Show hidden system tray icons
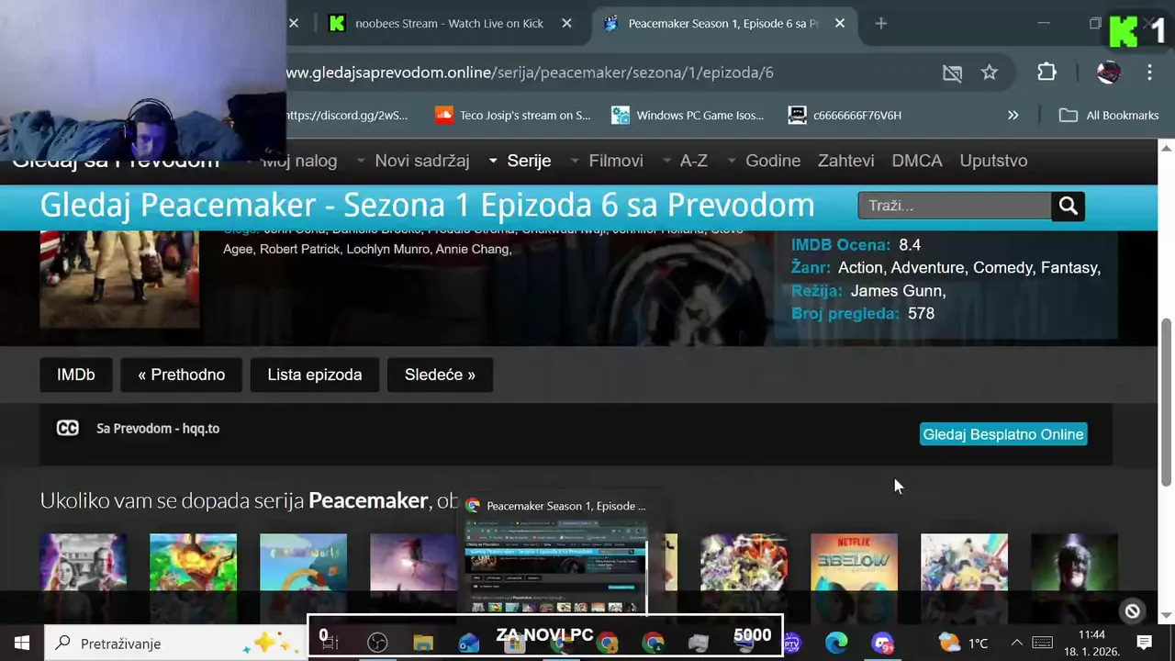Image resolution: width=1175 pixels, height=661 pixels. (x=1016, y=643)
